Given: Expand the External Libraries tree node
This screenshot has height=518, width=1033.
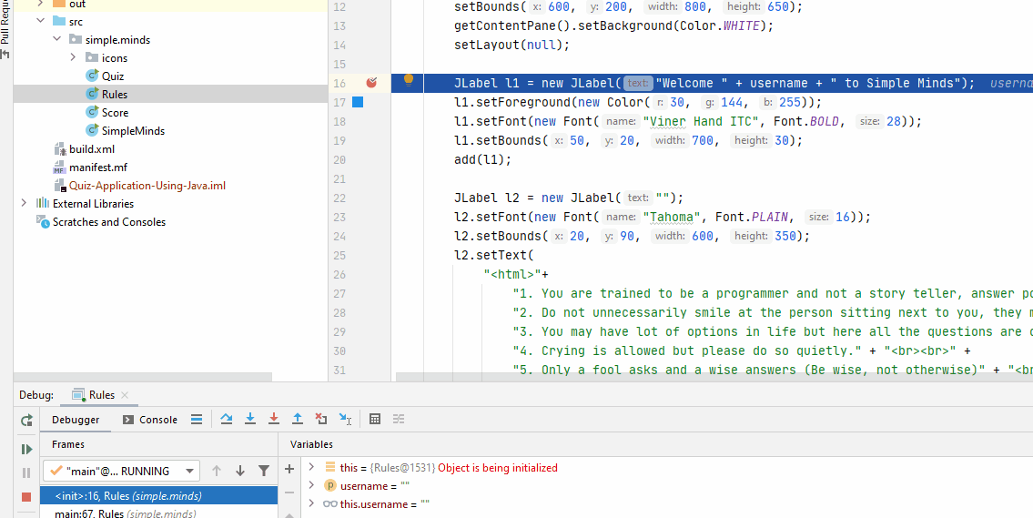Looking at the screenshot, I should pyautogui.click(x=24, y=203).
